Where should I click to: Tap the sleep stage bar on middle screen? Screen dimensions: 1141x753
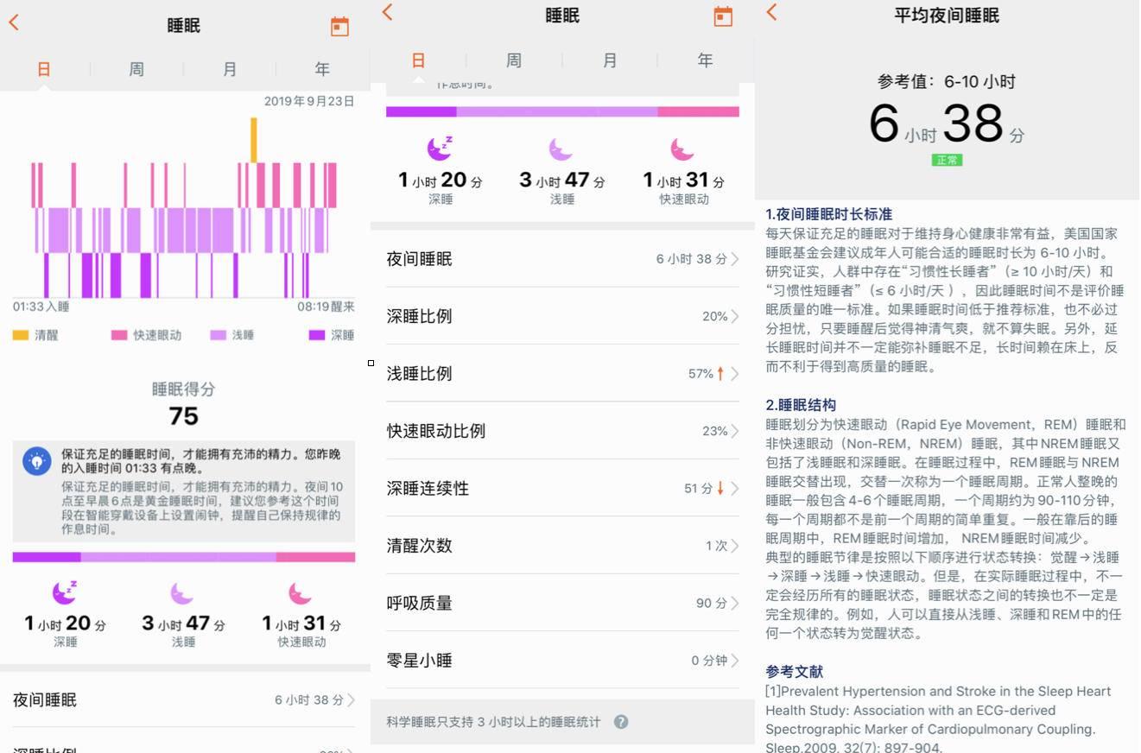562,111
